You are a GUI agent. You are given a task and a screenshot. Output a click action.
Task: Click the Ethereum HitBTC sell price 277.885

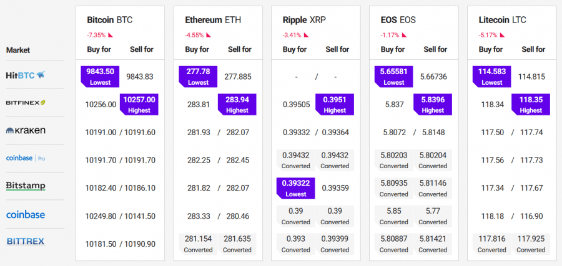click(x=238, y=77)
